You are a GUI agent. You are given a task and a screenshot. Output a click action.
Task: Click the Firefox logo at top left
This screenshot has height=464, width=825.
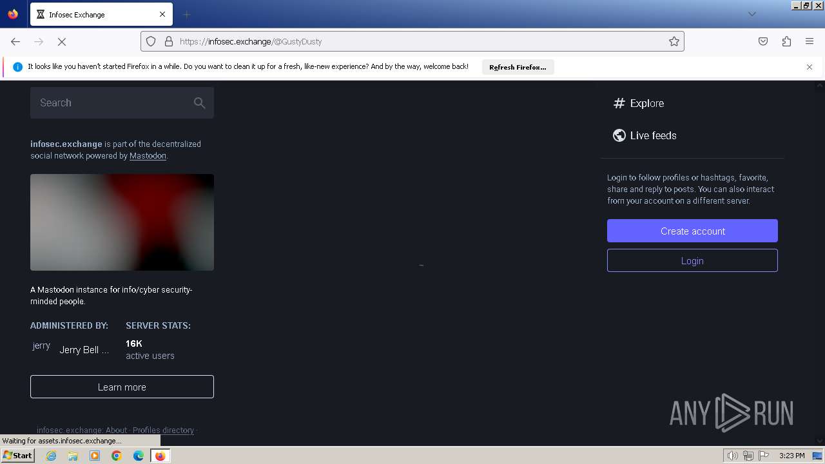click(x=13, y=14)
